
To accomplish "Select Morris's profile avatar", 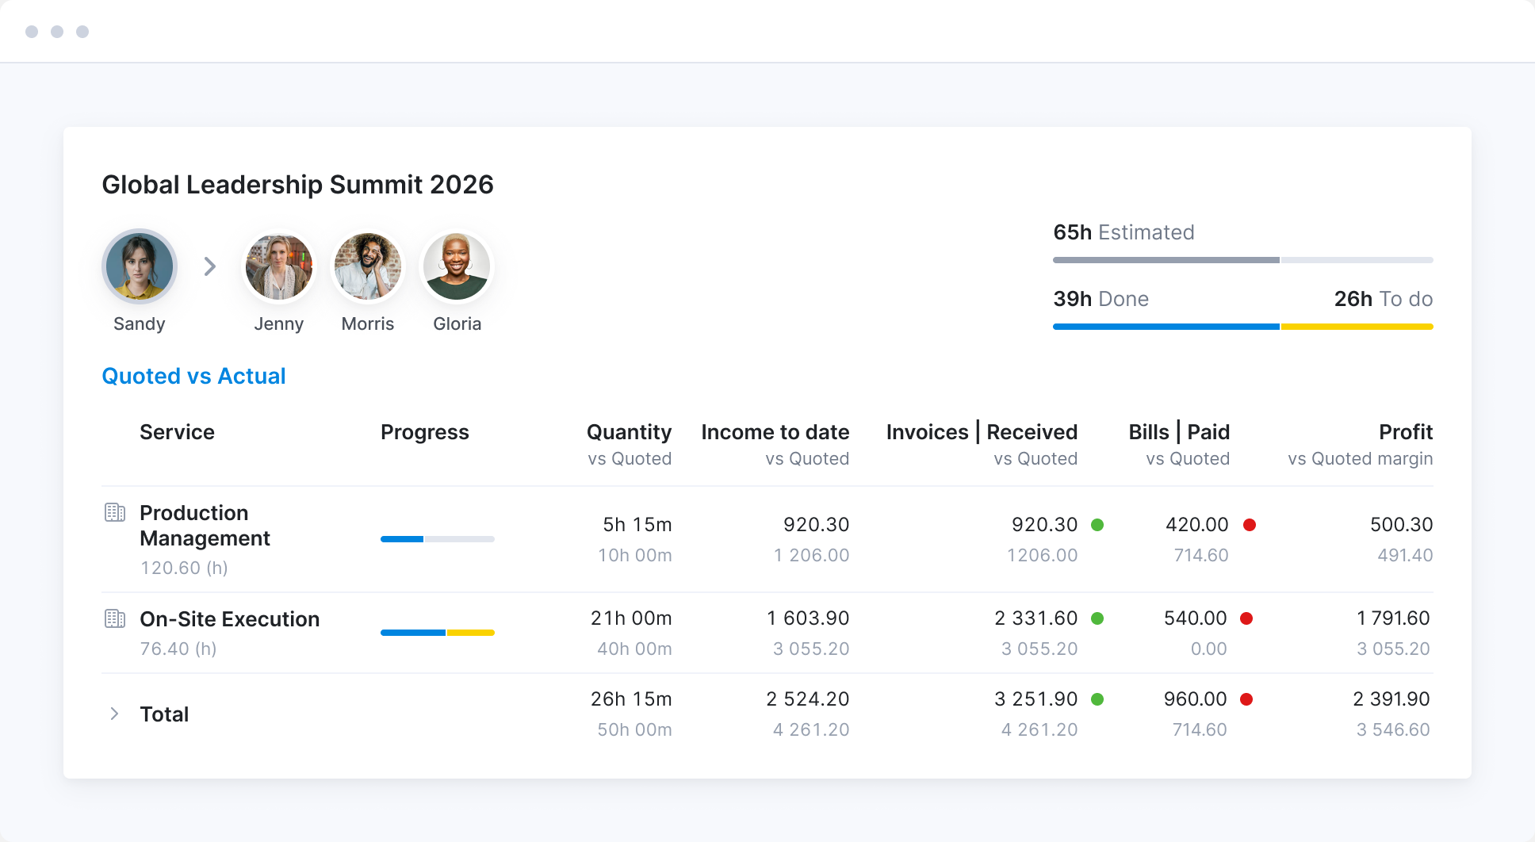I will [x=367, y=266].
